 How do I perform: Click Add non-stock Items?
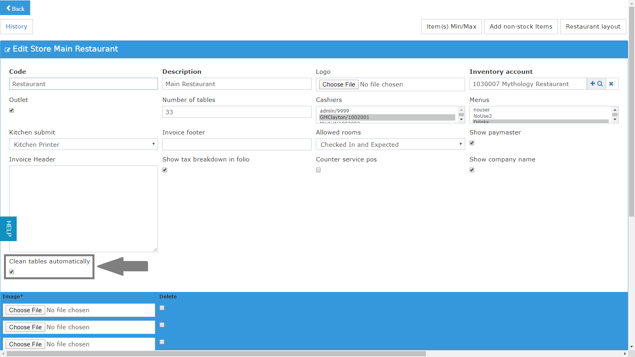click(521, 27)
